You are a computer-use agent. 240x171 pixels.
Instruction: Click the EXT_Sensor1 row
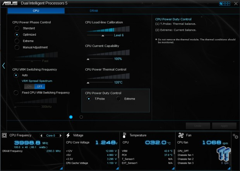pyautogui.click(x=147, y=163)
